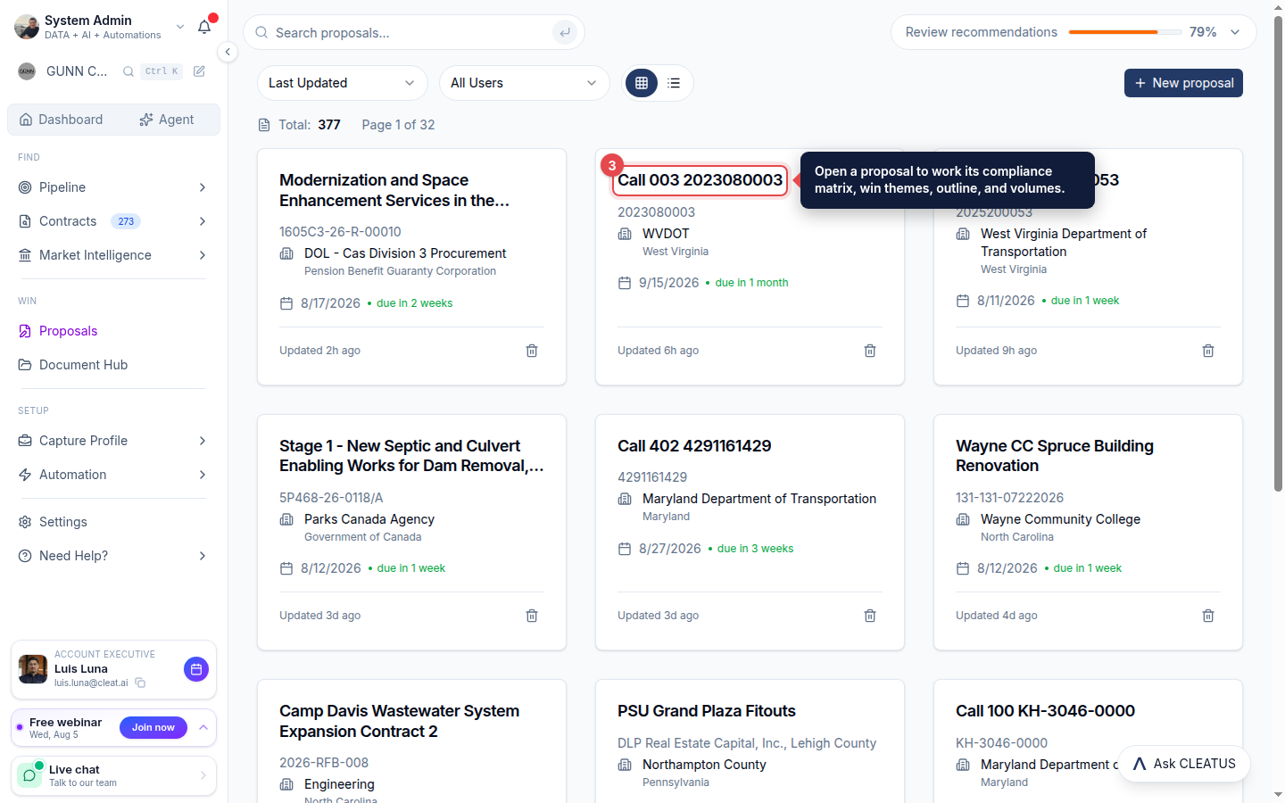Click the page vertical scrollbar
This screenshot has height=803, width=1285.
[x=1278, y=254]
